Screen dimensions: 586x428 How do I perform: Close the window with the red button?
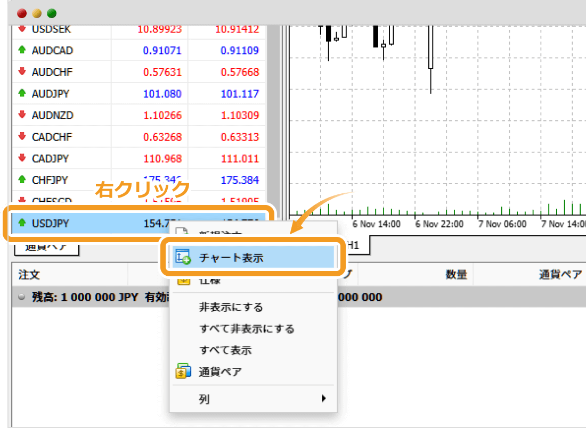pyautogui.click(x=22, y=13)
